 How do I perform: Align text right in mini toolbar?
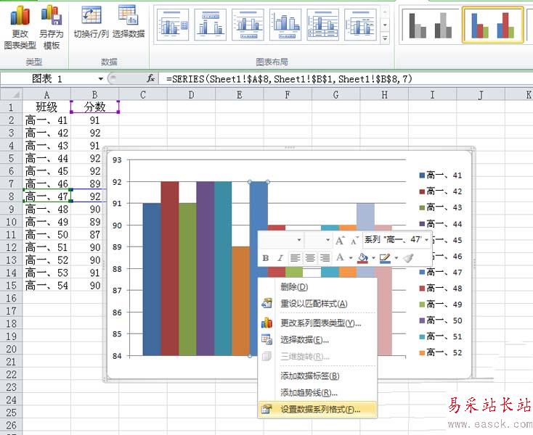(x=325, y=258)
